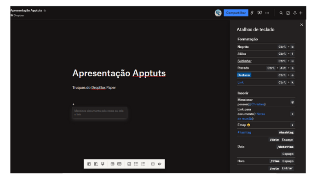322x184 pixels.
Task: Star the Apresentação Apptuts document
Action: coord(45,11)
